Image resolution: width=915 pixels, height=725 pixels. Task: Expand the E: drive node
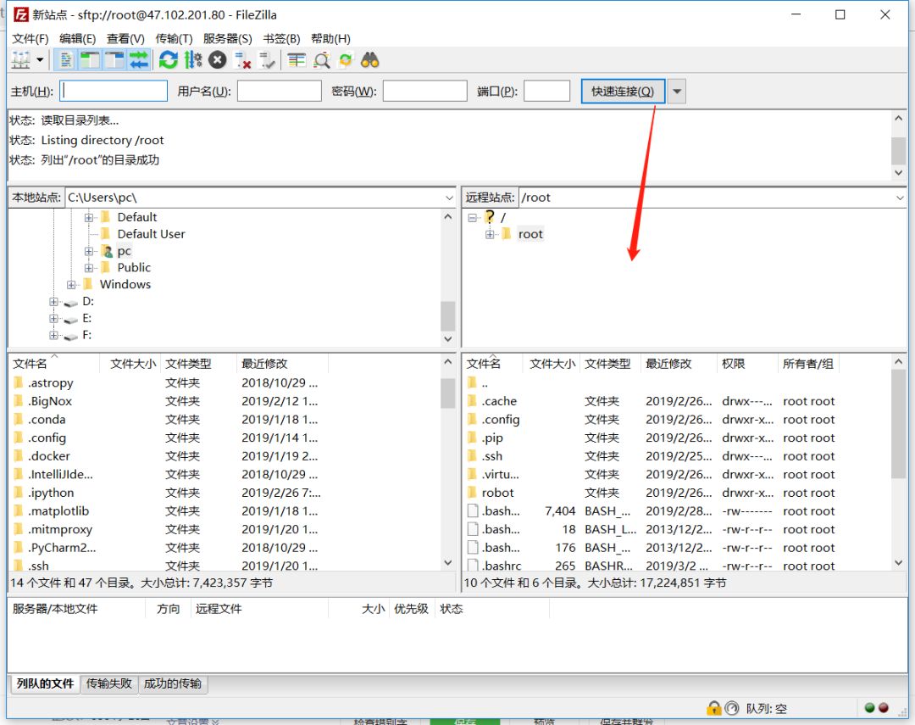(x=53, y=318)
